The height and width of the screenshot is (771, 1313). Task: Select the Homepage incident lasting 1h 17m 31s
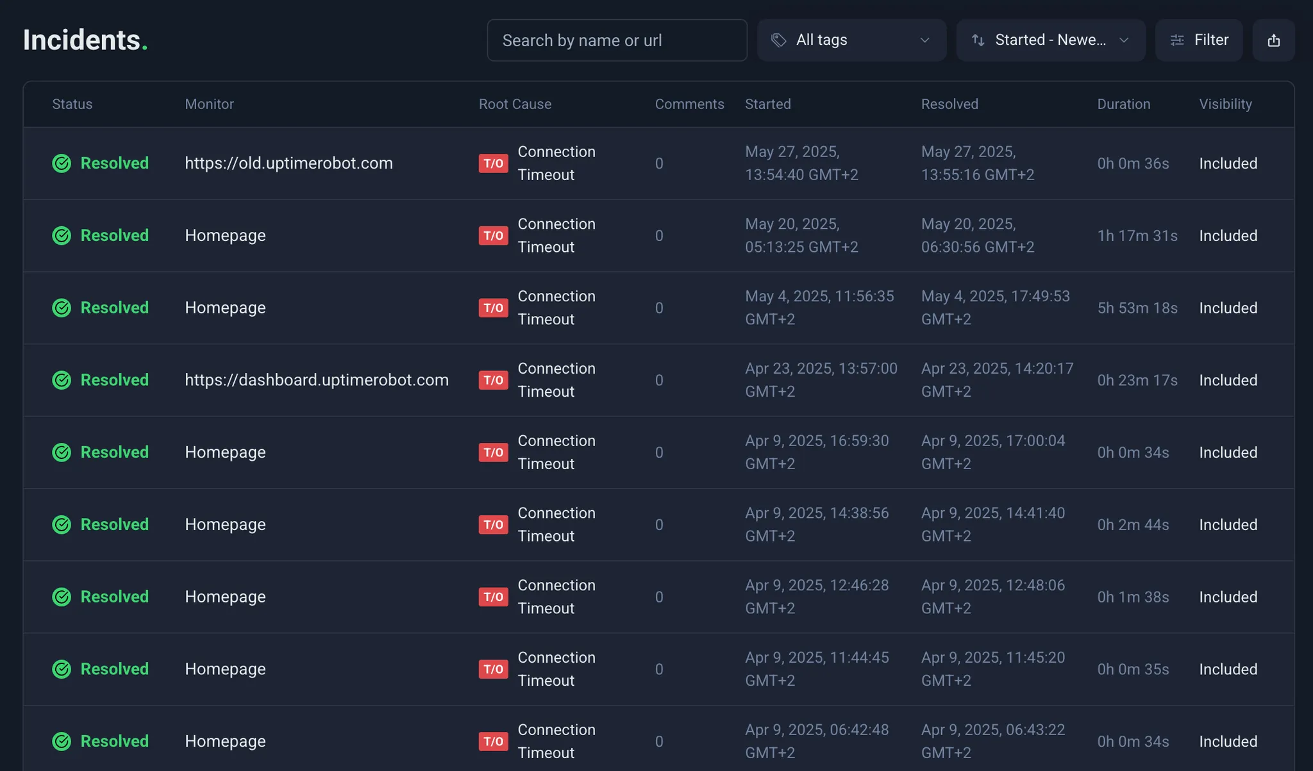coord(225,236)
